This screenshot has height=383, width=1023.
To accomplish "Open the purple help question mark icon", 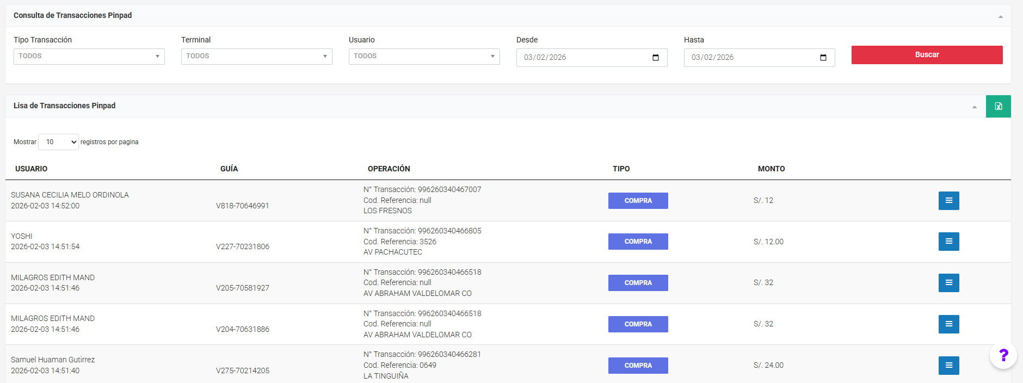I will 1003,356.
